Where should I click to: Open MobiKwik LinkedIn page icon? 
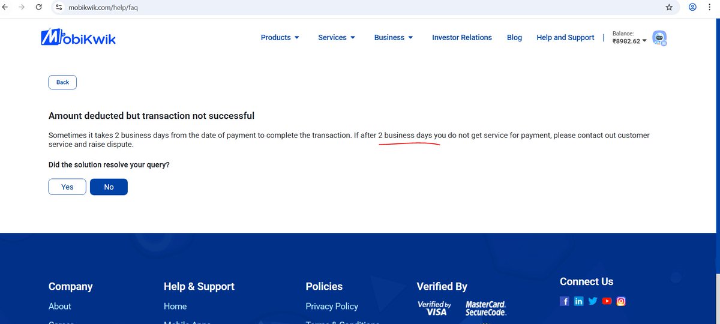pos(578,301)
